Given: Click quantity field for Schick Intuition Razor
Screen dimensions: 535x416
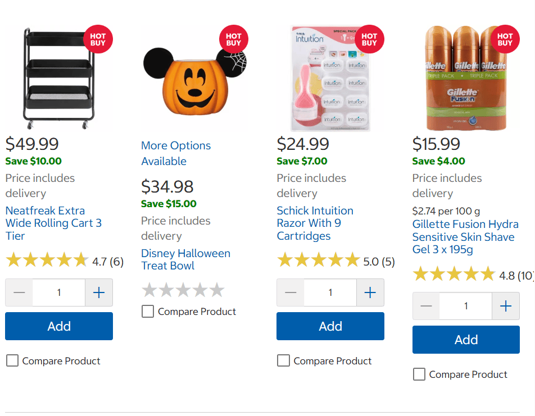Looking at the screenshot, I should (330, 292).
